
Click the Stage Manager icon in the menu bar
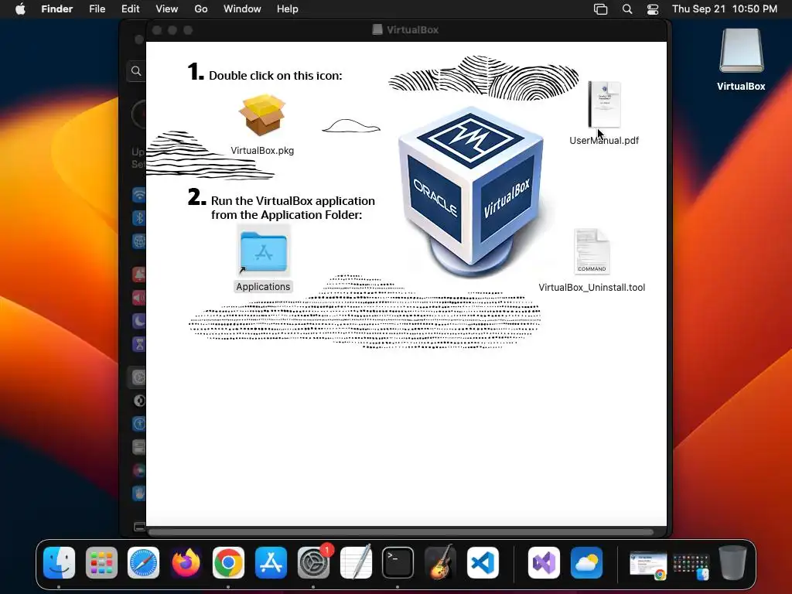(600, 9)
